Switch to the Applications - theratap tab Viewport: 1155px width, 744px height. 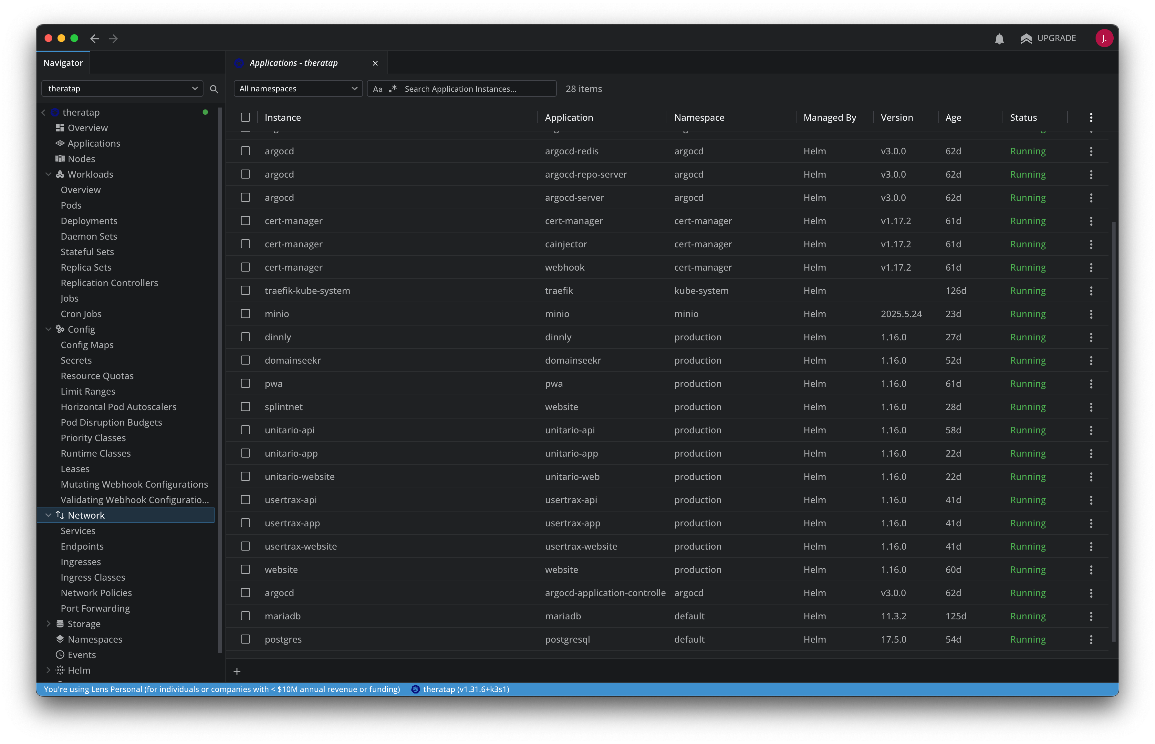click(x=293, y=63)
